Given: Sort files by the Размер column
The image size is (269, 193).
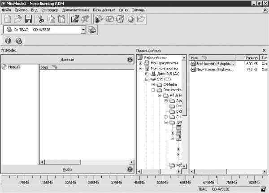Looking at the screenshot, I should point(252,58).
